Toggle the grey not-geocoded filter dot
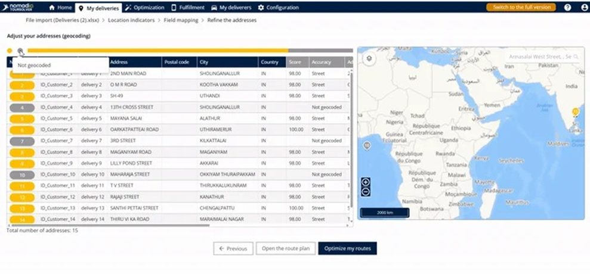 tap(20, 51)
